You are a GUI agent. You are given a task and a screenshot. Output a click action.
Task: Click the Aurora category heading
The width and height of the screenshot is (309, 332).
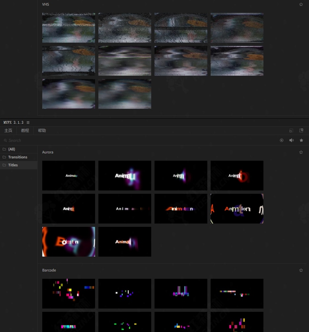click(x=48, y=152)
